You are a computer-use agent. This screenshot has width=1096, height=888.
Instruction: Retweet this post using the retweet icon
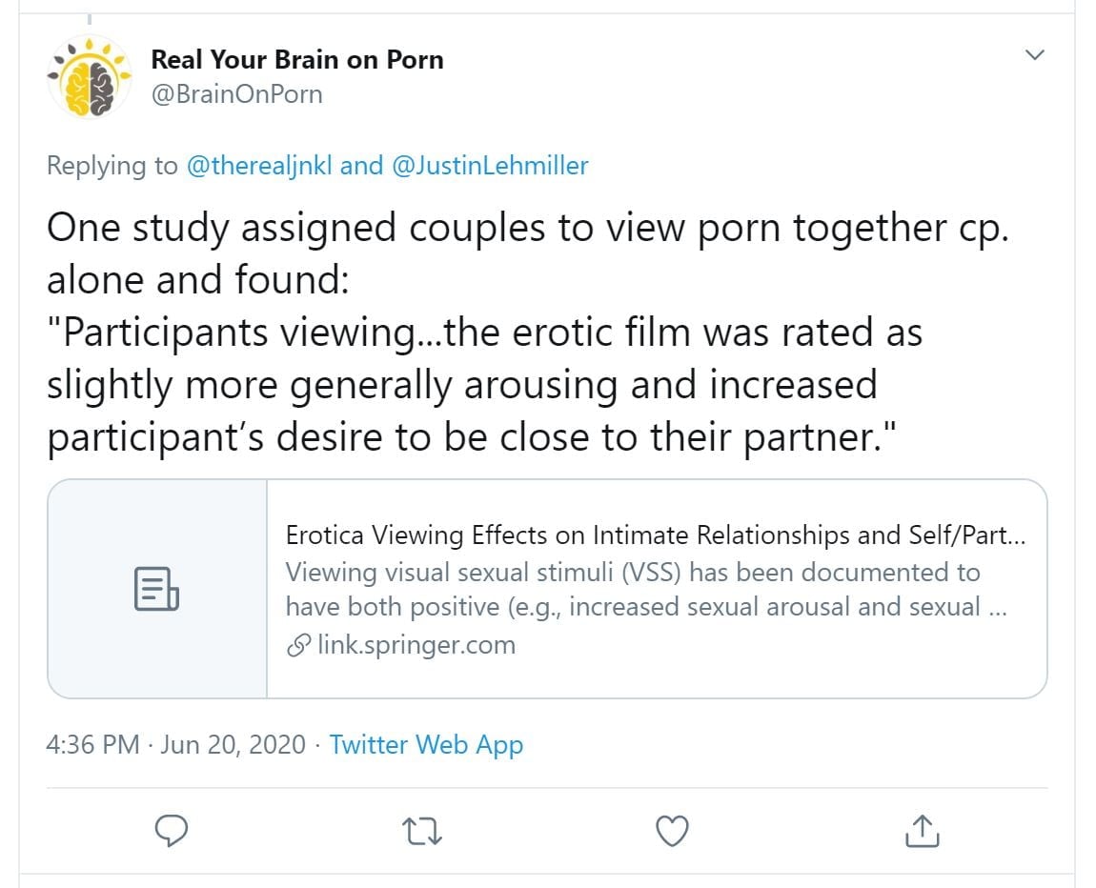point(423,831)
